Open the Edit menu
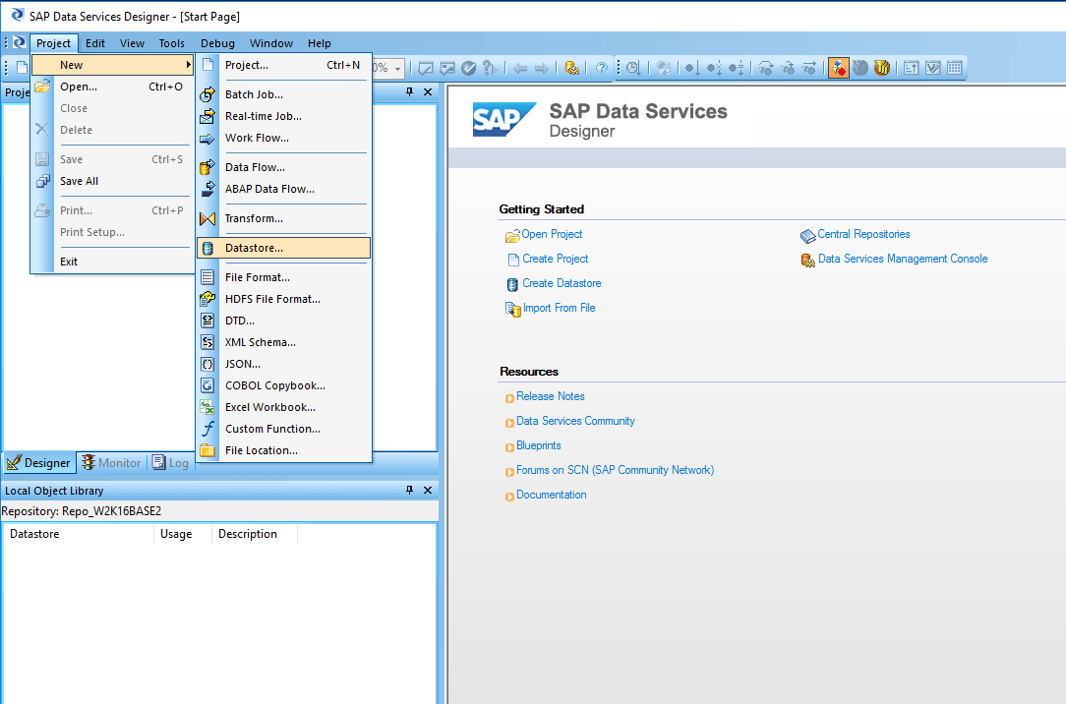Image resolution: width=1066 pixels, height=704 pixels. (95, 43)
